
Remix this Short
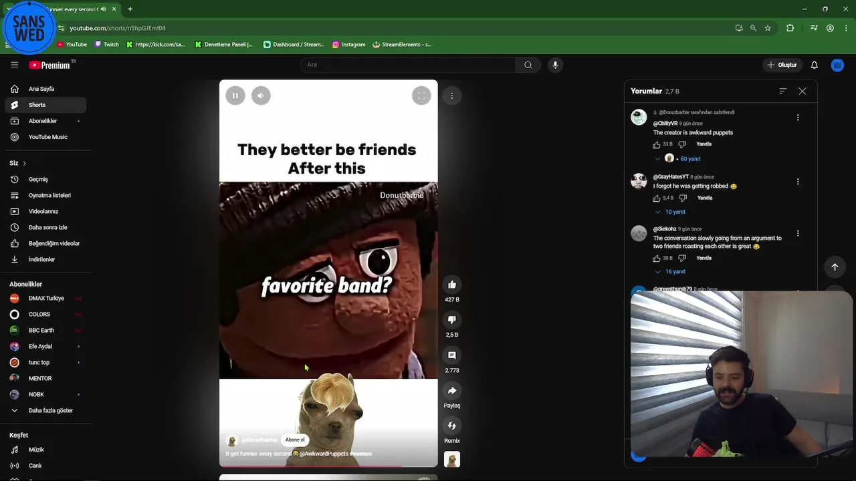click(x=452, y=426)
